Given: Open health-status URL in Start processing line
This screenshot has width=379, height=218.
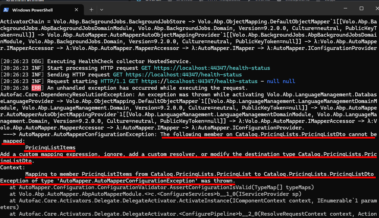Looking at the screenshot, I should [x=212, y=68].
